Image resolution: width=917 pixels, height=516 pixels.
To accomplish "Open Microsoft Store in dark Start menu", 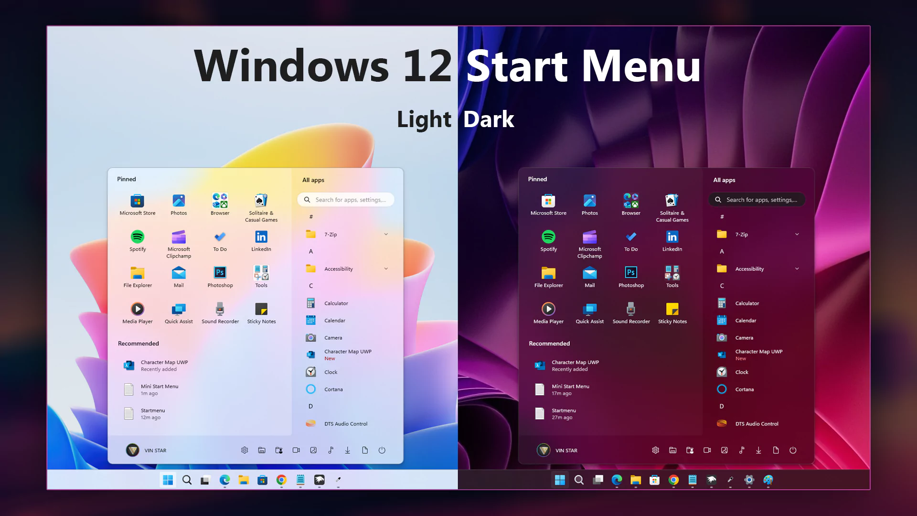I will pos(548,205).
